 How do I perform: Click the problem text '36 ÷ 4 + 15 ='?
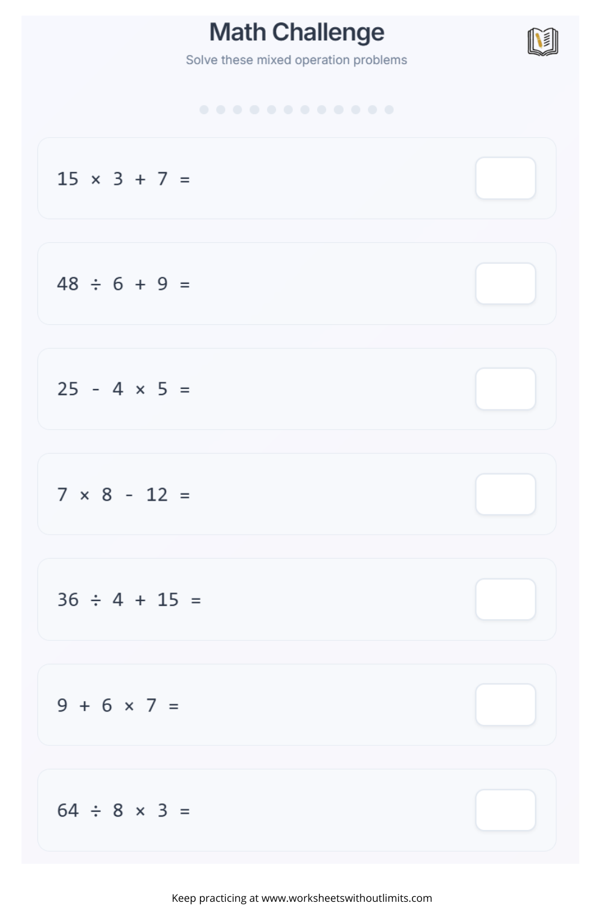pyautogui.click(x=129, y=600)
